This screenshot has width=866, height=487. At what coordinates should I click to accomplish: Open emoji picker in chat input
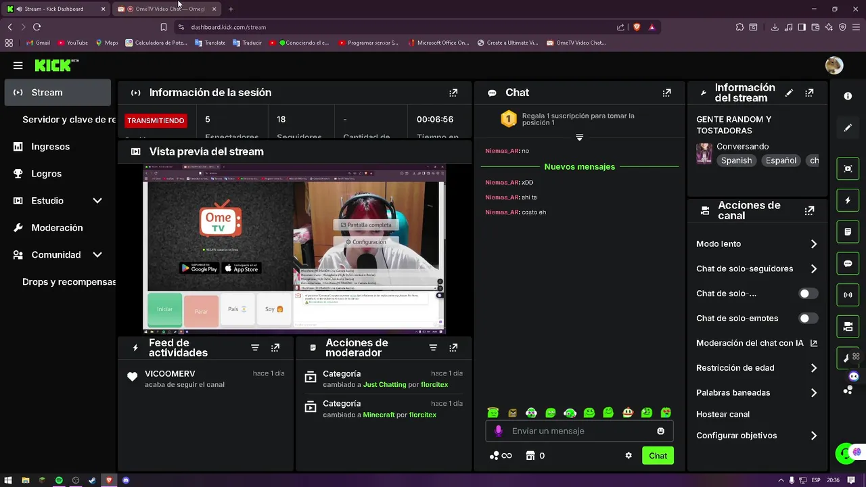click(x=660, y=431)
